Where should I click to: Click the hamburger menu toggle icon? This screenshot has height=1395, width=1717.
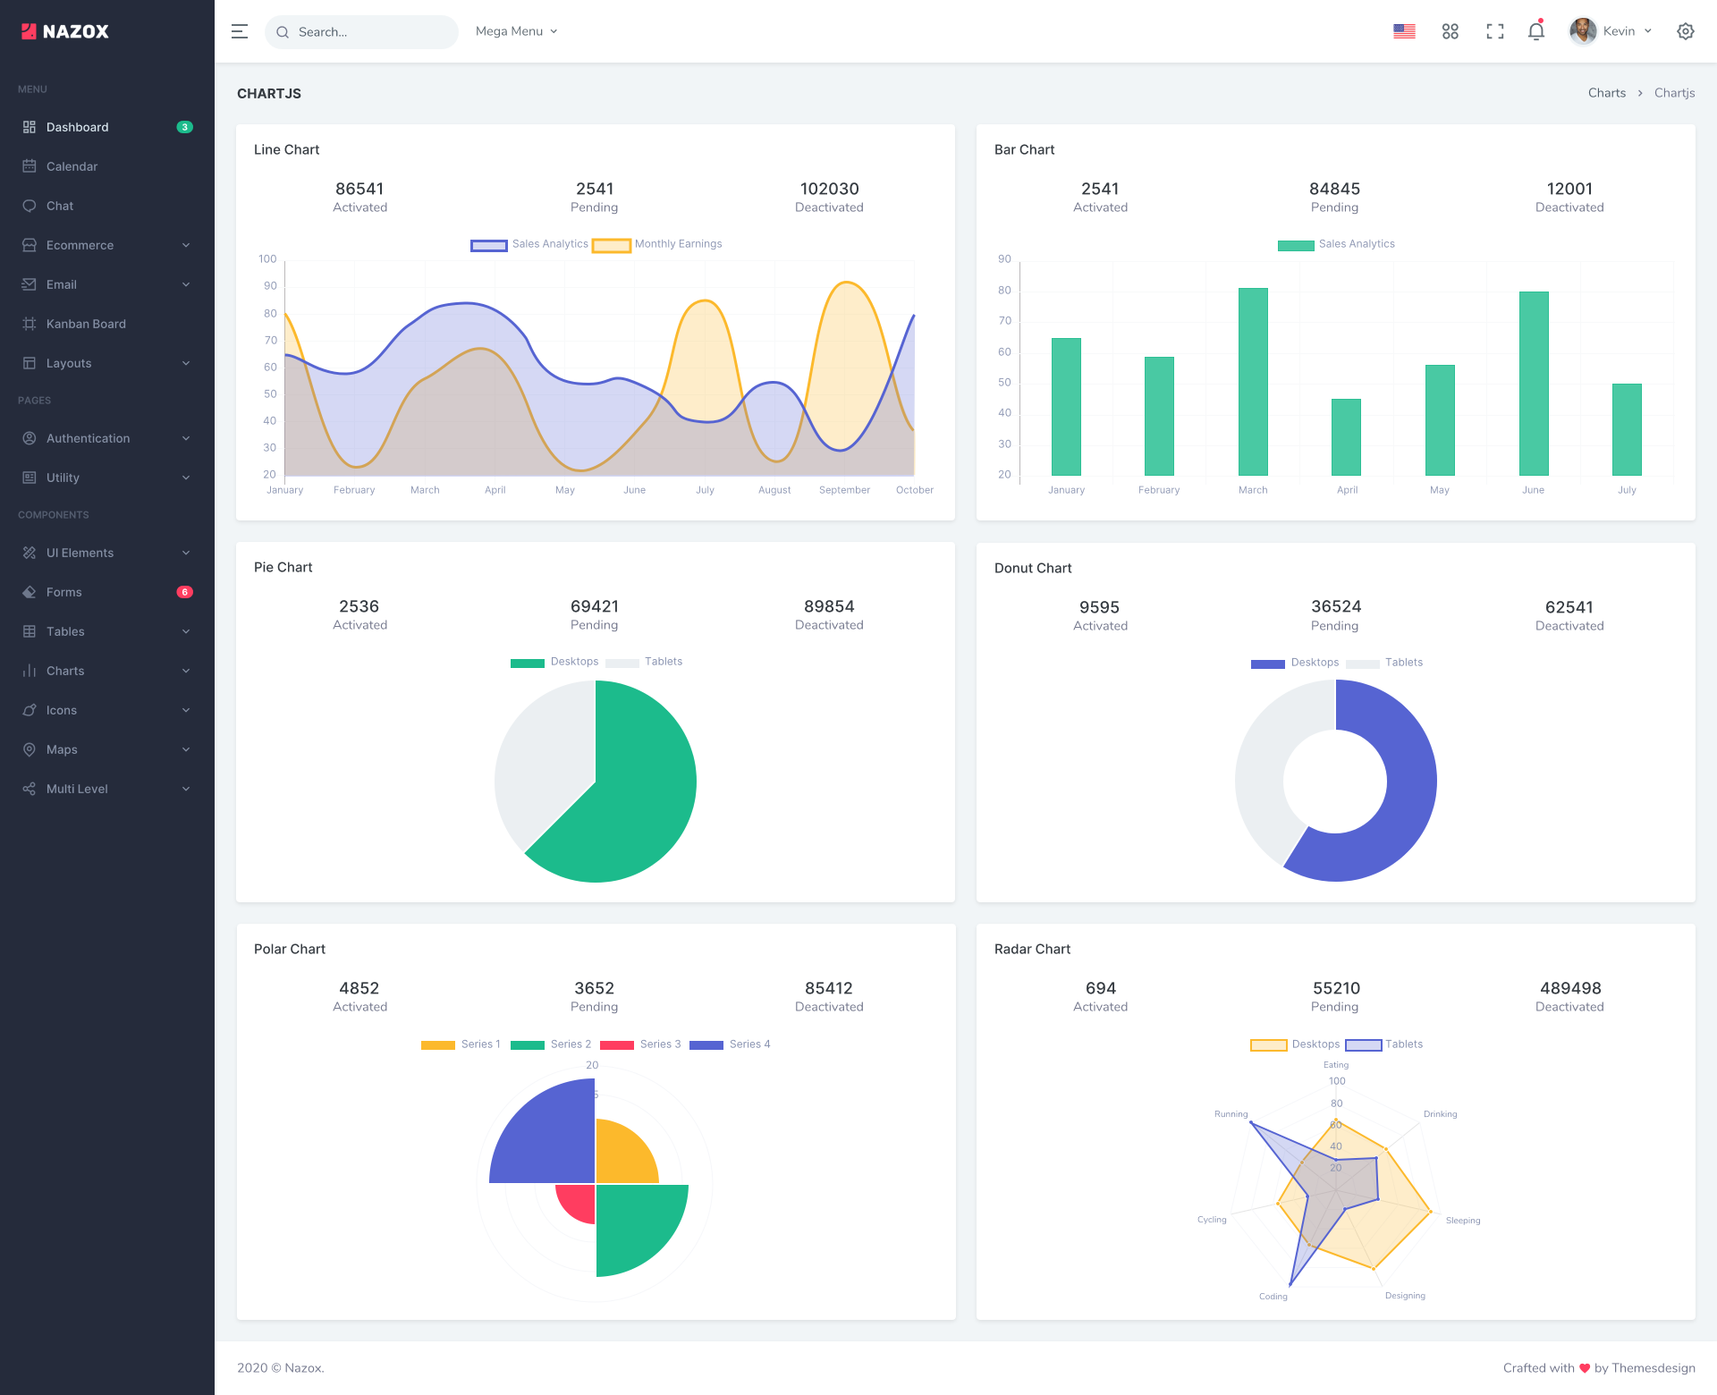pyautogui.click(x=240, y=31)
